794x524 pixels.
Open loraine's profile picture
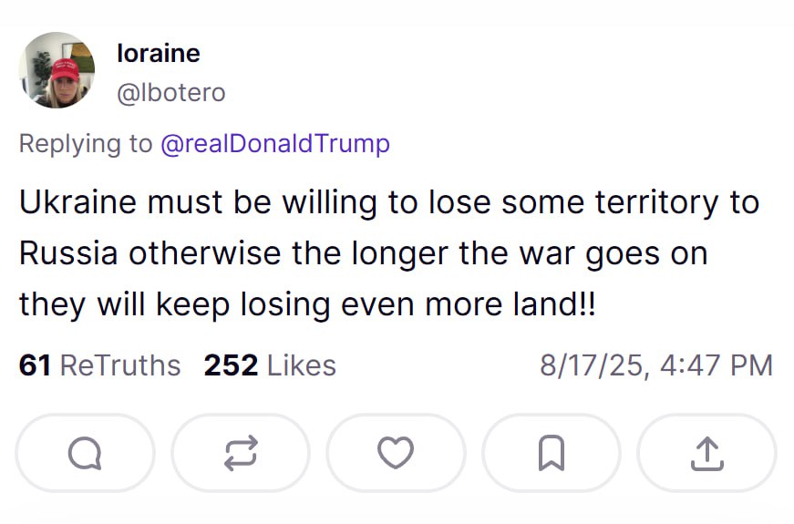pos(57,71)
